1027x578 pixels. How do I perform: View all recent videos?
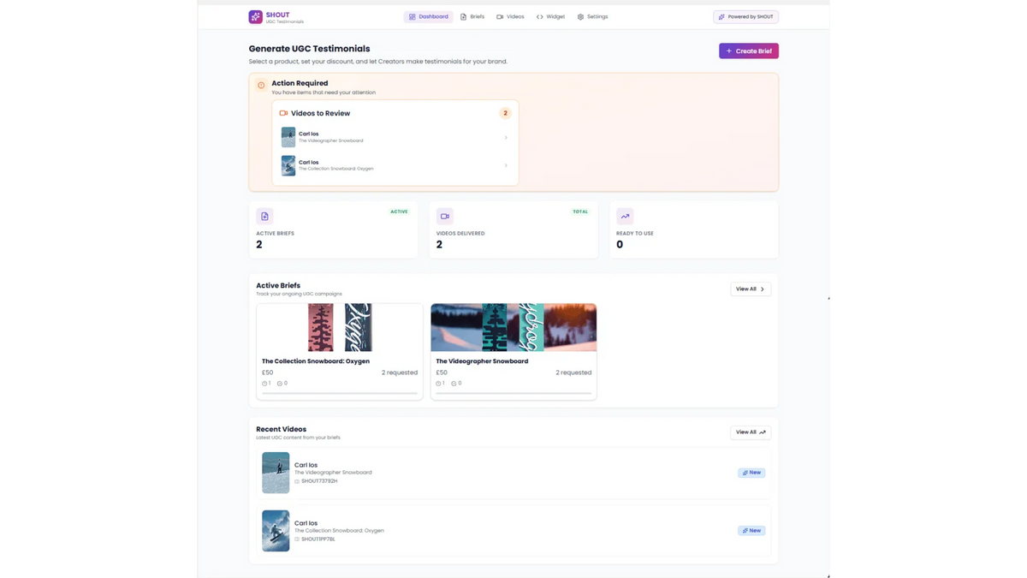click(x=751, y=432)
